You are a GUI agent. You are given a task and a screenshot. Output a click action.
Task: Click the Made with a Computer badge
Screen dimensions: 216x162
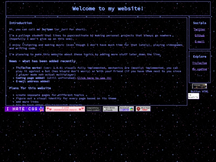pyautogui.click(x=127, y=109)
